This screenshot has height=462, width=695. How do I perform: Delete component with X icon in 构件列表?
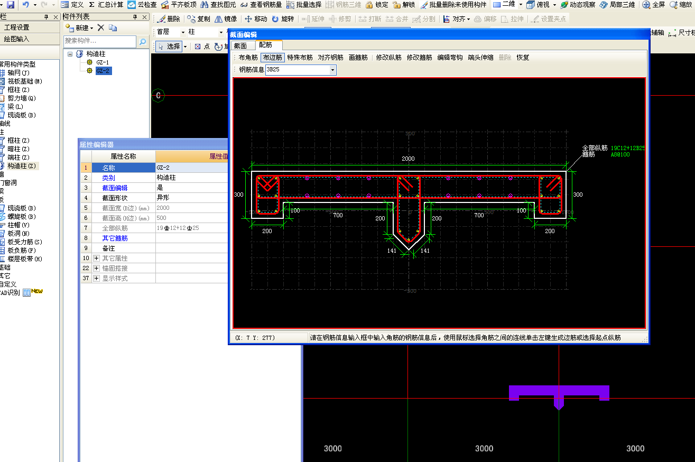click(x=101, y=27)
